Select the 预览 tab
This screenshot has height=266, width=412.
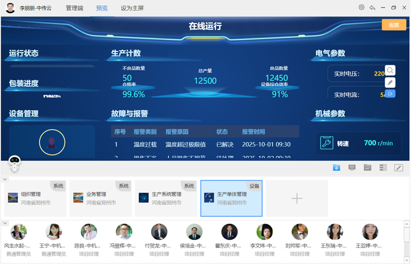pos(102,8)
